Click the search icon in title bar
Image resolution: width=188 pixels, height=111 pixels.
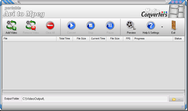coord(19,2)
